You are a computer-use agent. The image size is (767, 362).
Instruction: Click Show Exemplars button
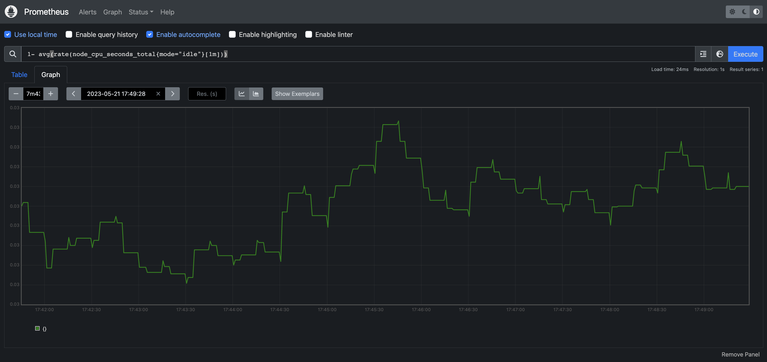[x=297, y=94]
